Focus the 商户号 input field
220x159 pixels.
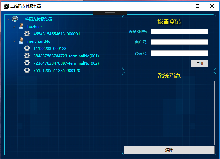[x=179, y=42]
